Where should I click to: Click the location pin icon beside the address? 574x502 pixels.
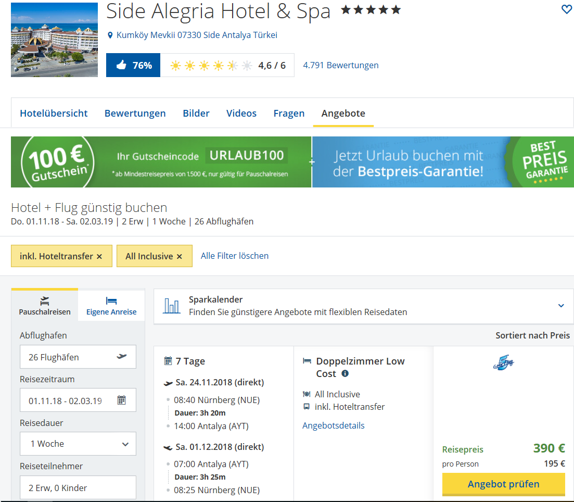pyautogui.click(x=110, y=35)
